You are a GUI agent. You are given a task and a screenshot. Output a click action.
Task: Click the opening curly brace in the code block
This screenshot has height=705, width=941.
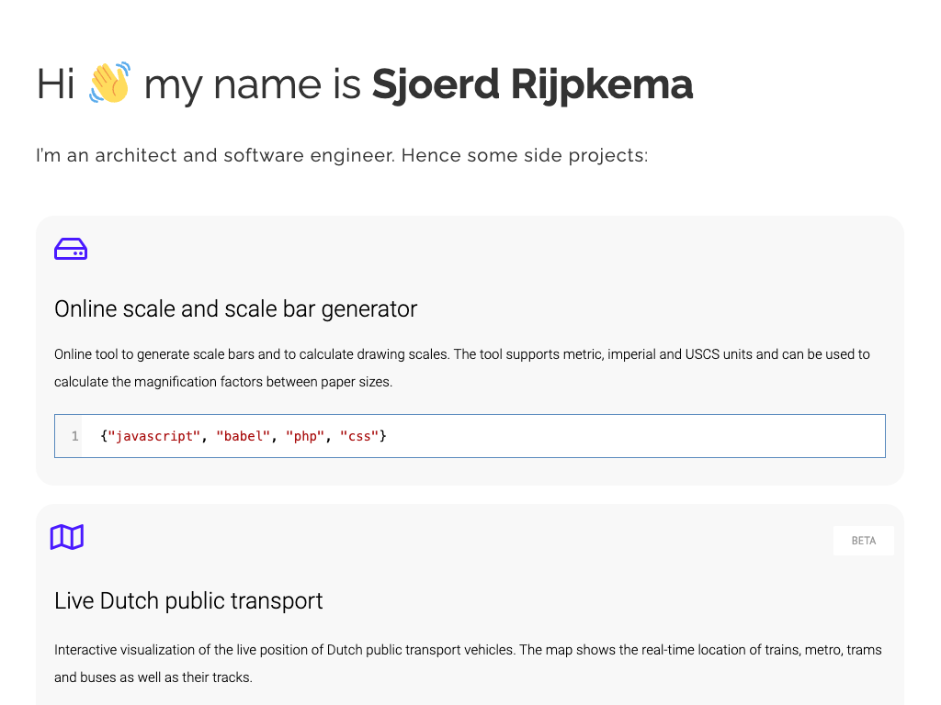(104, 436)
